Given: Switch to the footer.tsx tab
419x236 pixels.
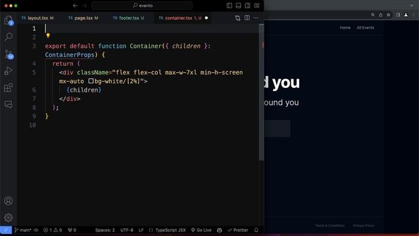Looking at the screenshot, I should [x=128, y=18].
